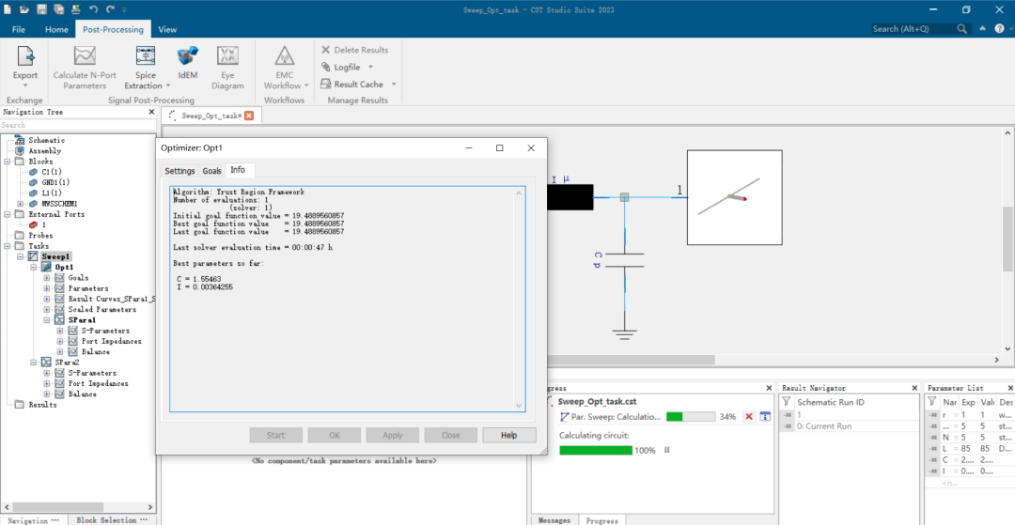Abort the parameter sweep with red X
The width and height of the screenshot is (1015, 525).
(749, 416)
